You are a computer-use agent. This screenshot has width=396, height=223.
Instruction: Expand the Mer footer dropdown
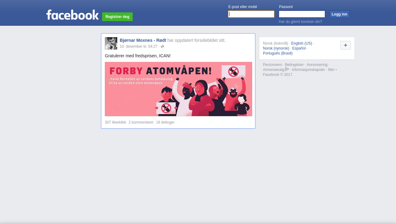[333, 70]
